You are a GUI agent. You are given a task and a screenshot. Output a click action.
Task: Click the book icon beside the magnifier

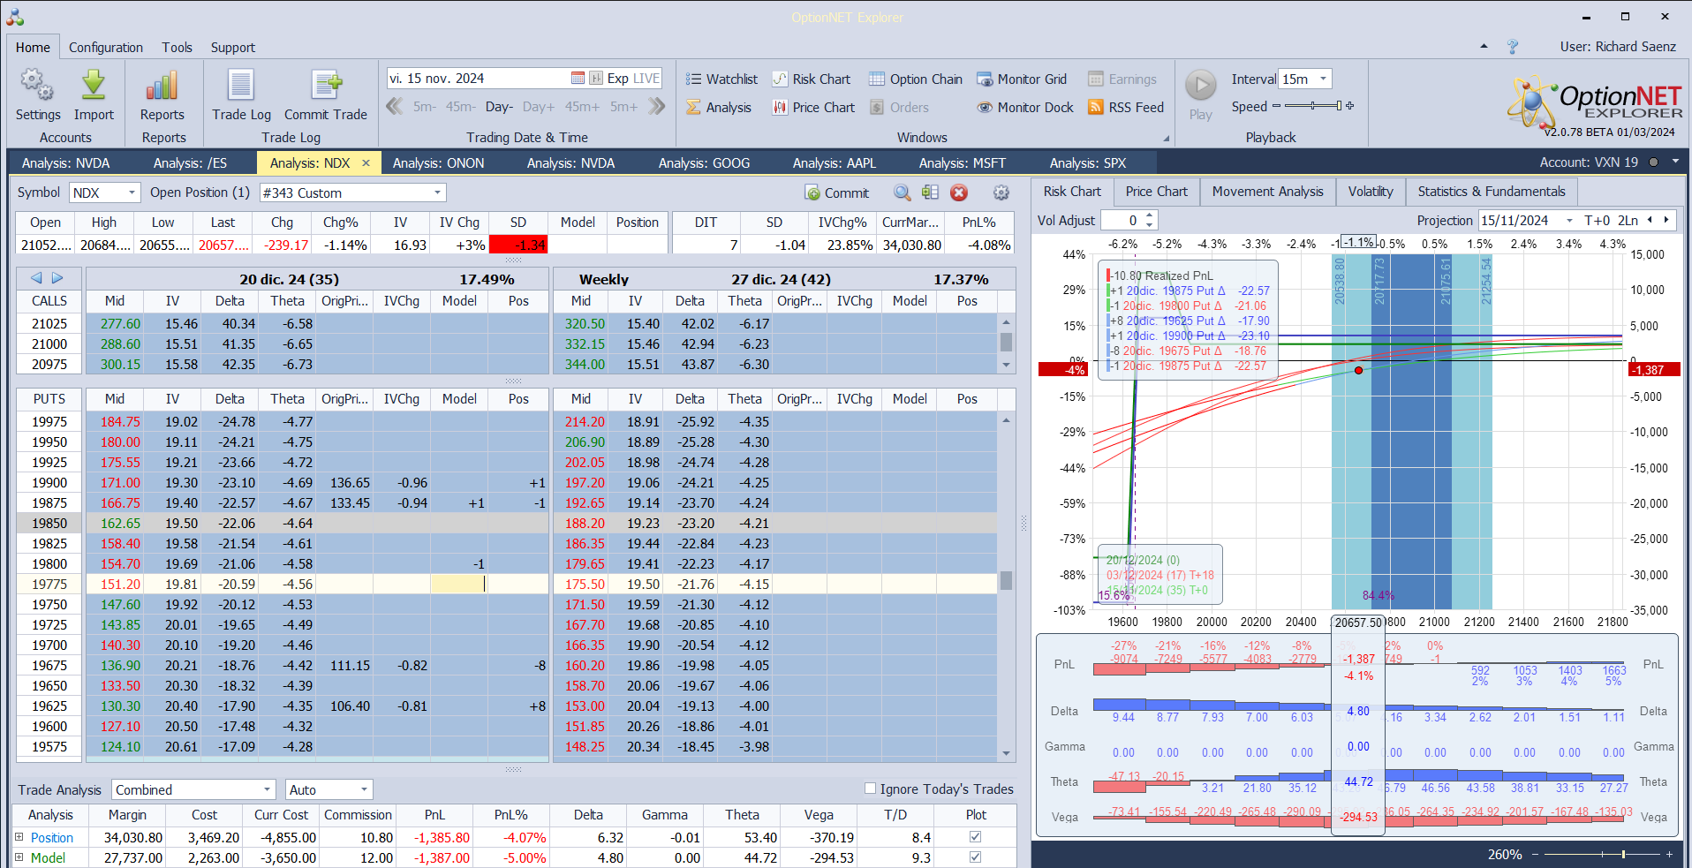point(930,192)
